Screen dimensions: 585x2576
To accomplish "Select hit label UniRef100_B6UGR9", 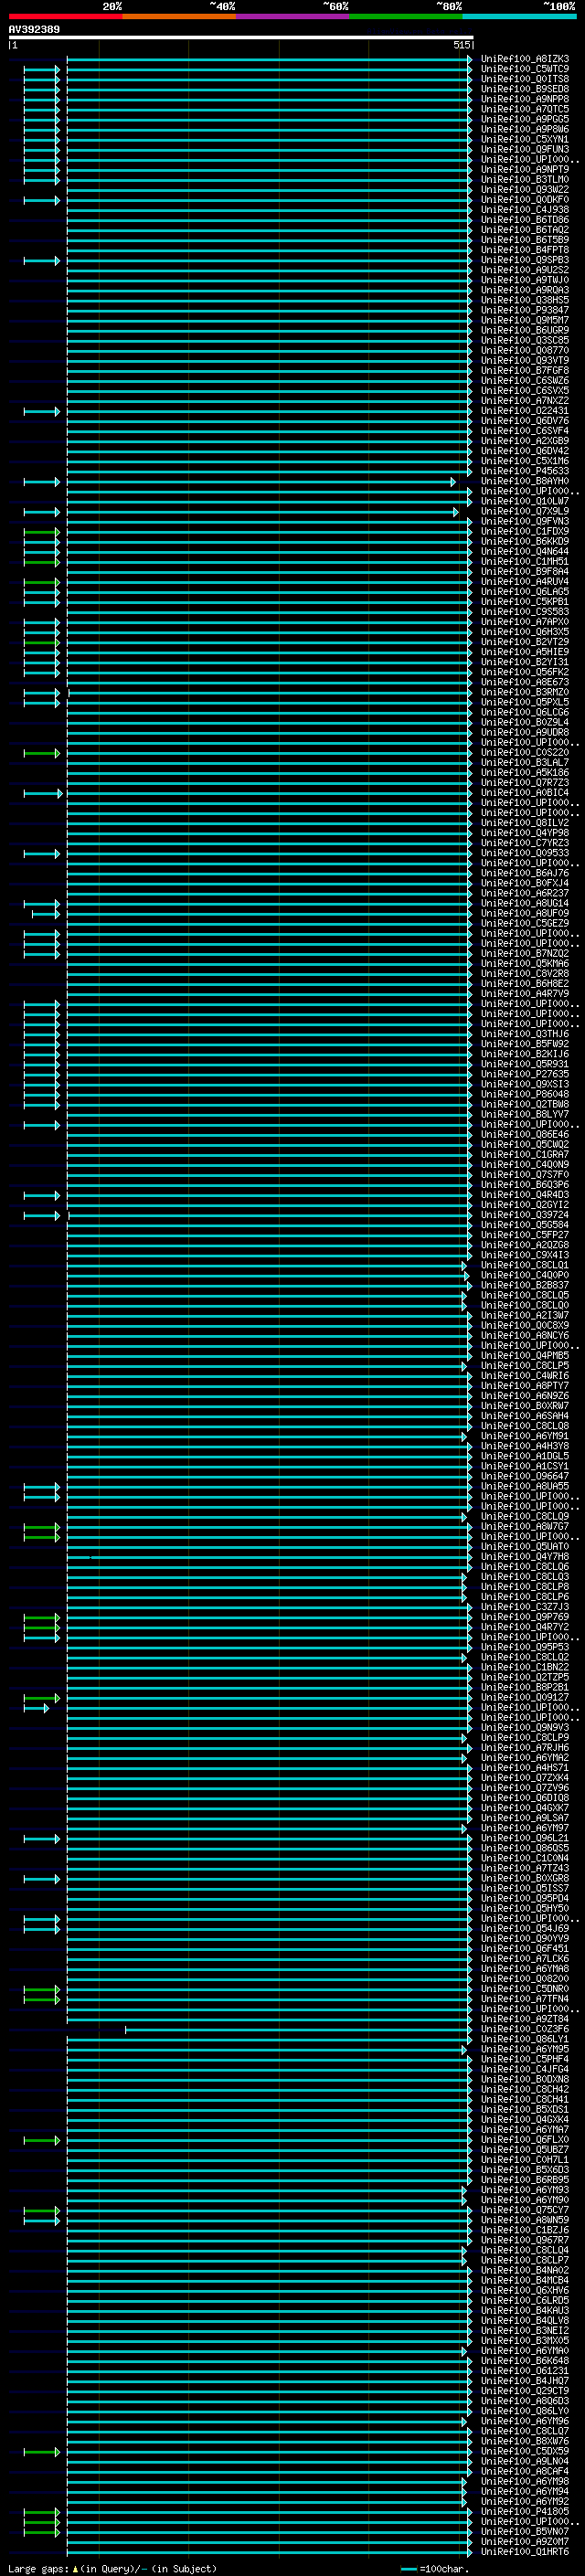I will 525,330.
